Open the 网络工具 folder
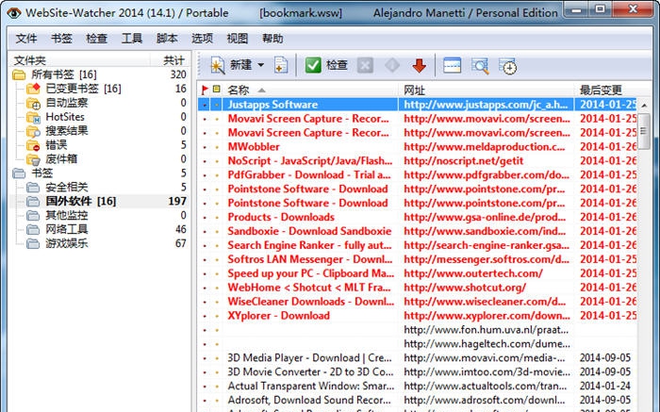 (66, 229)
